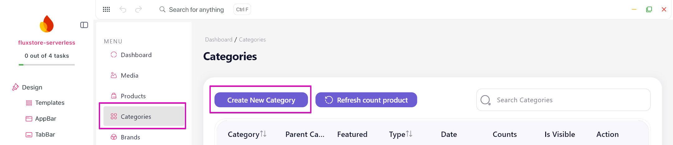
Task: Click the Search Categories field
Action: pyautogui.click(x=564, y=100)
